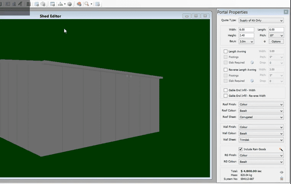Image resolution: width=291 pixels, height=184 pixels.
Task: Open the Wall Colour dropdown
Action: [x=261, y=133]
